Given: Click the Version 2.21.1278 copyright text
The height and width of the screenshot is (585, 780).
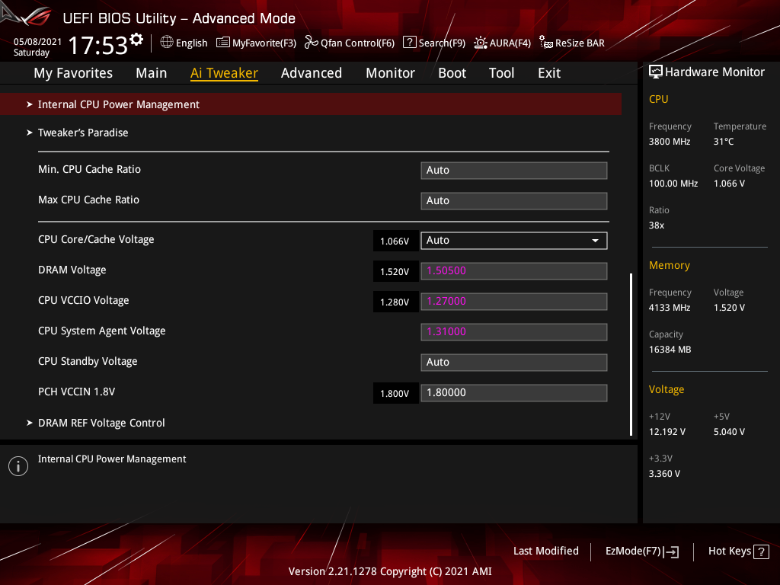Looking at the screenshot, I should click(390, 571).
